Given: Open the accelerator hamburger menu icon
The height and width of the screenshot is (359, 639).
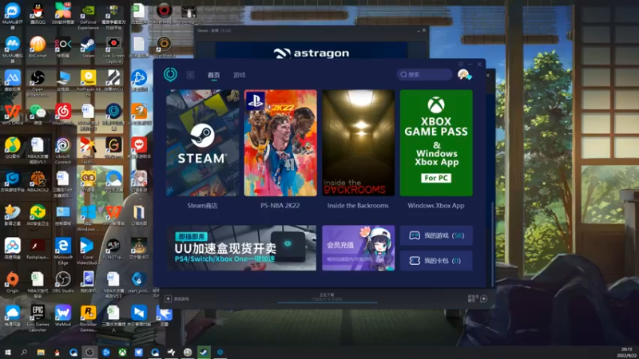Looking at the screenshot, I should pyautogui.click(x=461, y=65).
